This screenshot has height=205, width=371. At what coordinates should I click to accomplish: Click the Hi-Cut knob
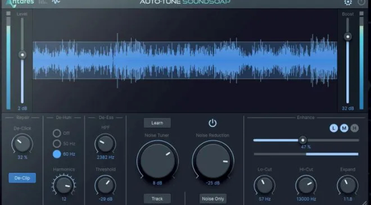point(306,185)
